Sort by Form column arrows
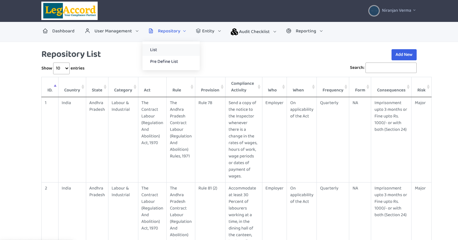 coord(368,87)
